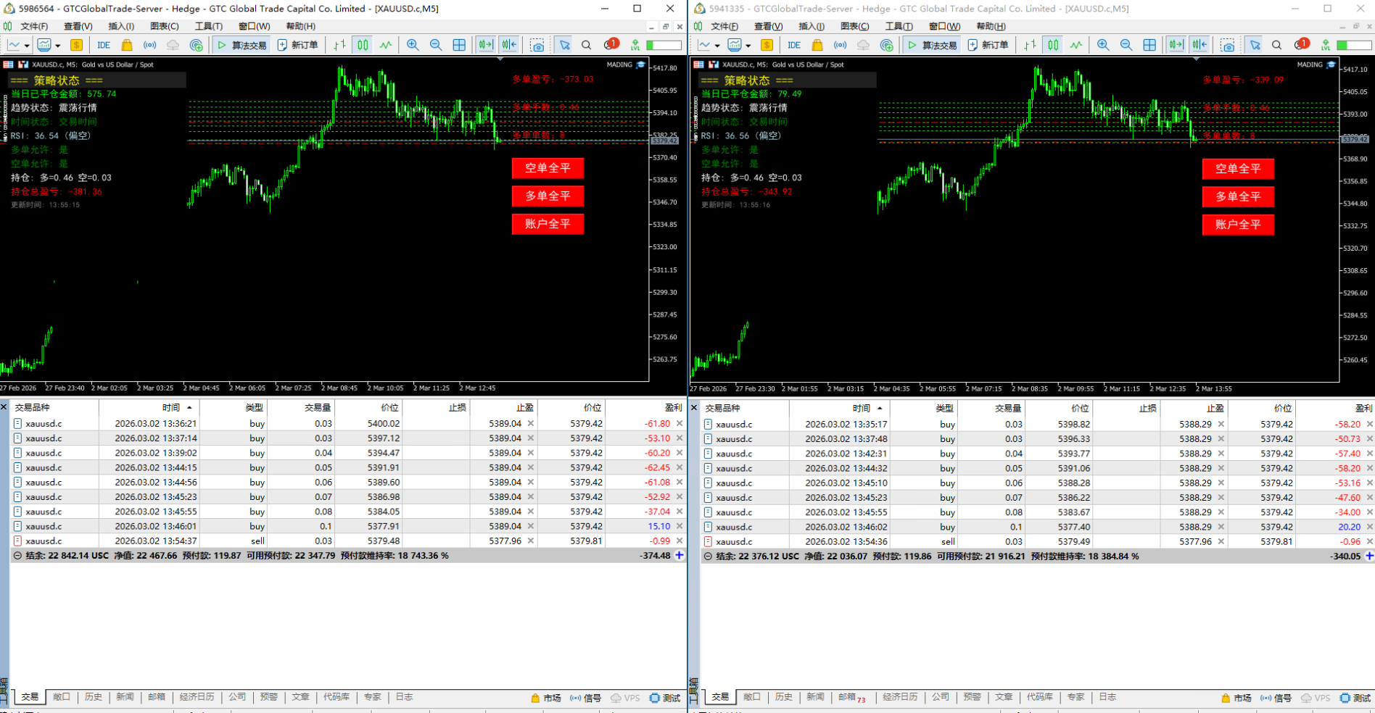The width and height of the screenshot is (1375, 713).
Task: Open search magnifier in left window toolbar
Action: [x=586, y=45]
